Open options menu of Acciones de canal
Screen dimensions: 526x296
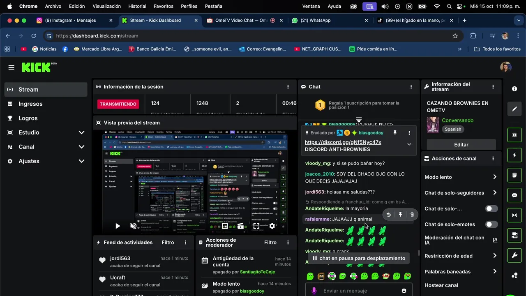[x=493, y=158]
